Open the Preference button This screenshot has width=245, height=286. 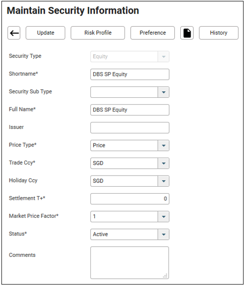pos(153,33)
